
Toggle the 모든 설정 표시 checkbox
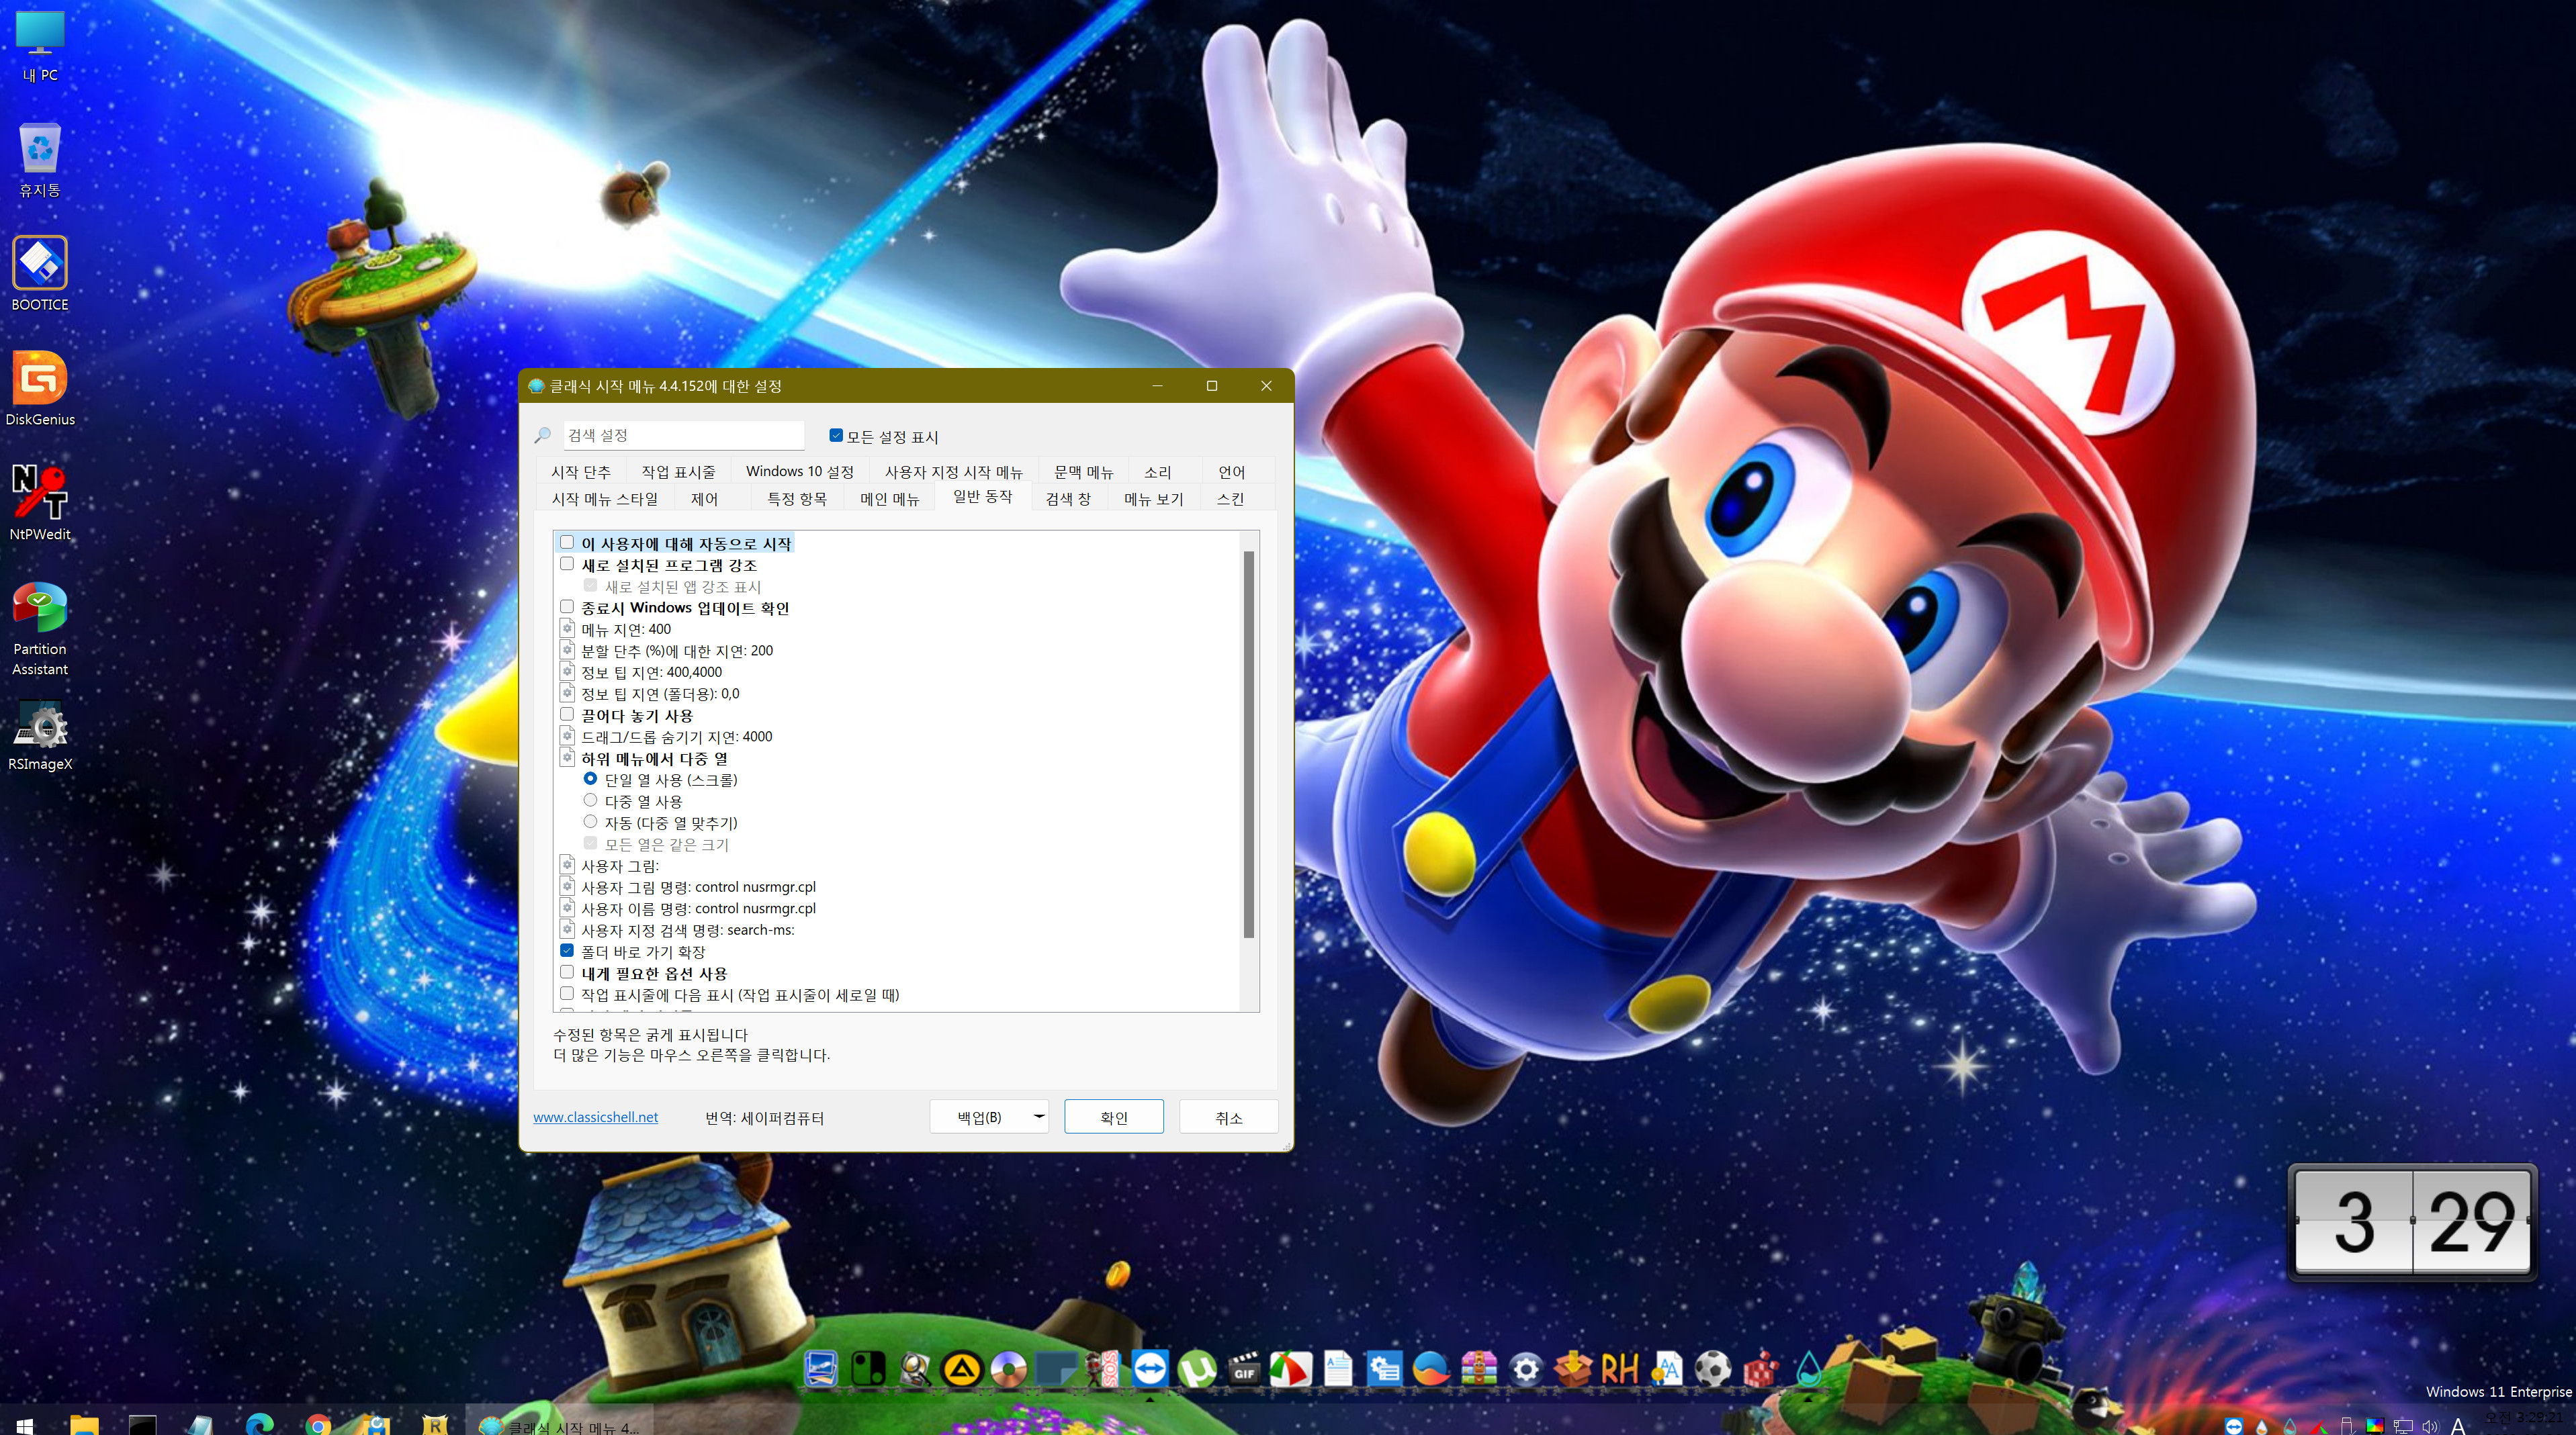pos(836,435)
